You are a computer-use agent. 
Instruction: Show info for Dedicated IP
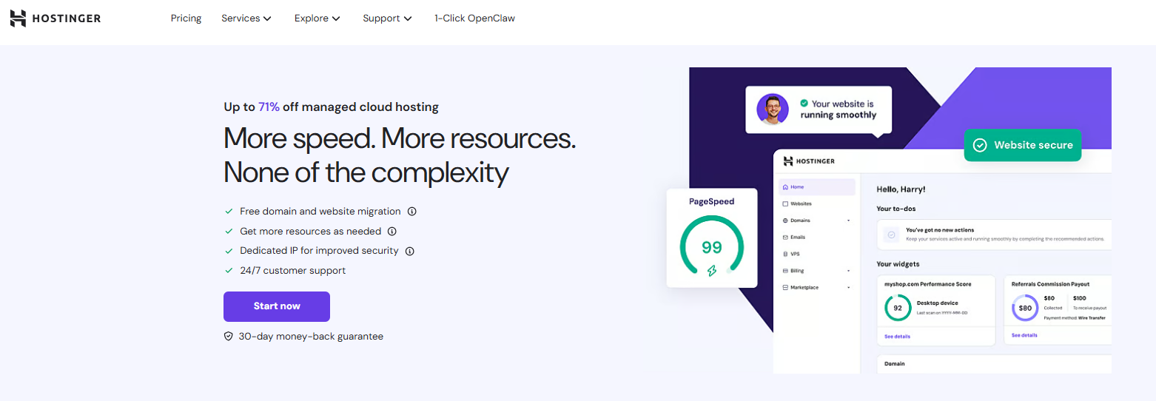point(409,252)
